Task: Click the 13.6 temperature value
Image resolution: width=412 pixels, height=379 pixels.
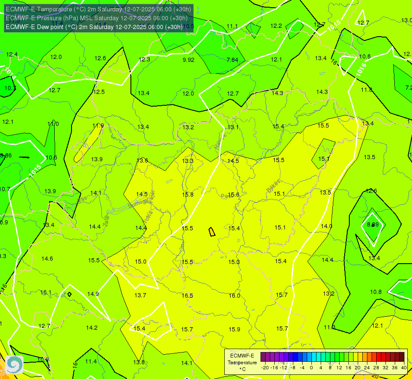Action: [x=142, y=160]
